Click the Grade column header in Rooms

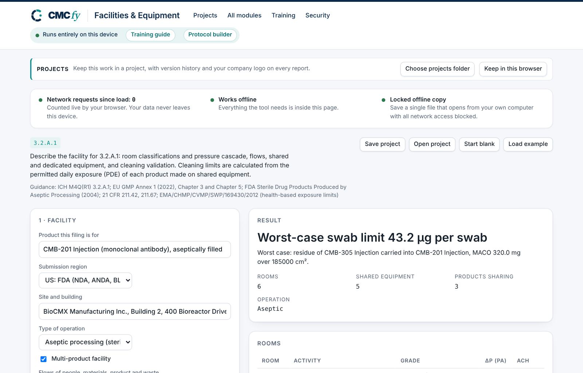(410, 361)
